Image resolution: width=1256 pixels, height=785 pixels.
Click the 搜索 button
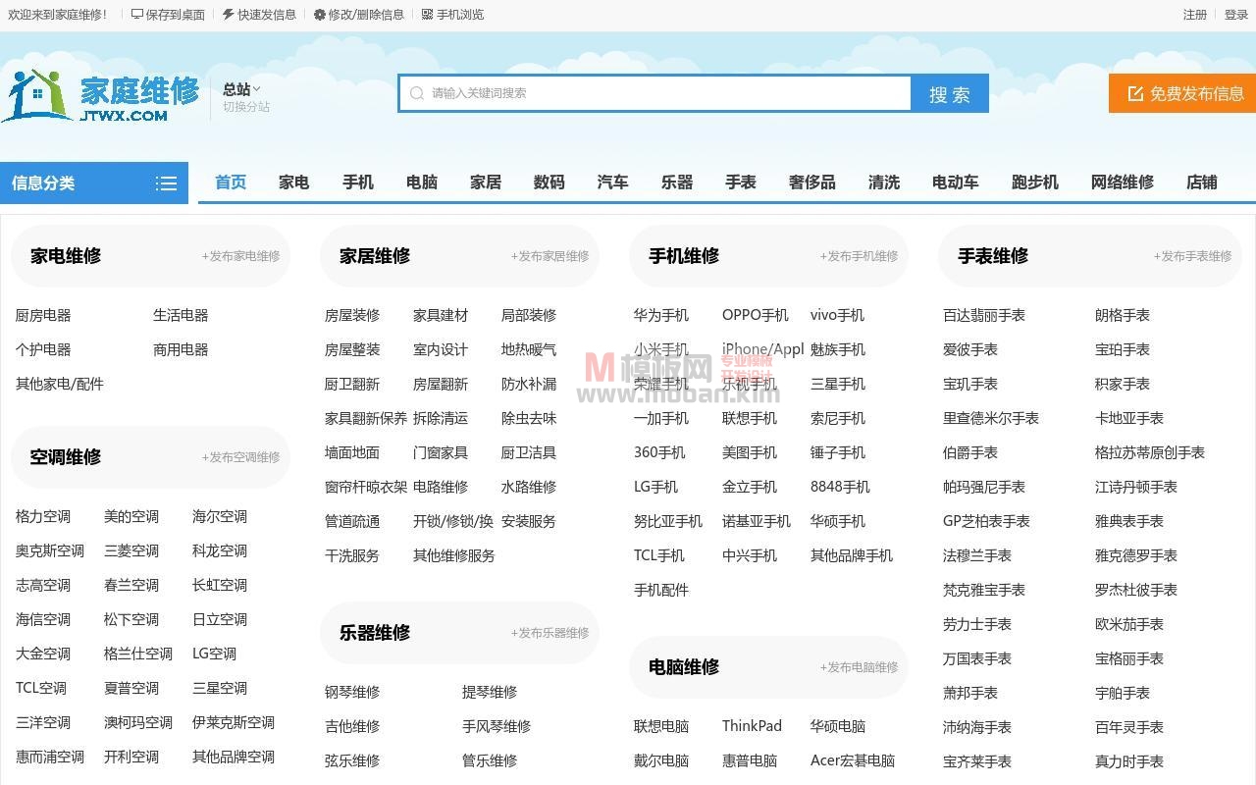pos(950,93)
